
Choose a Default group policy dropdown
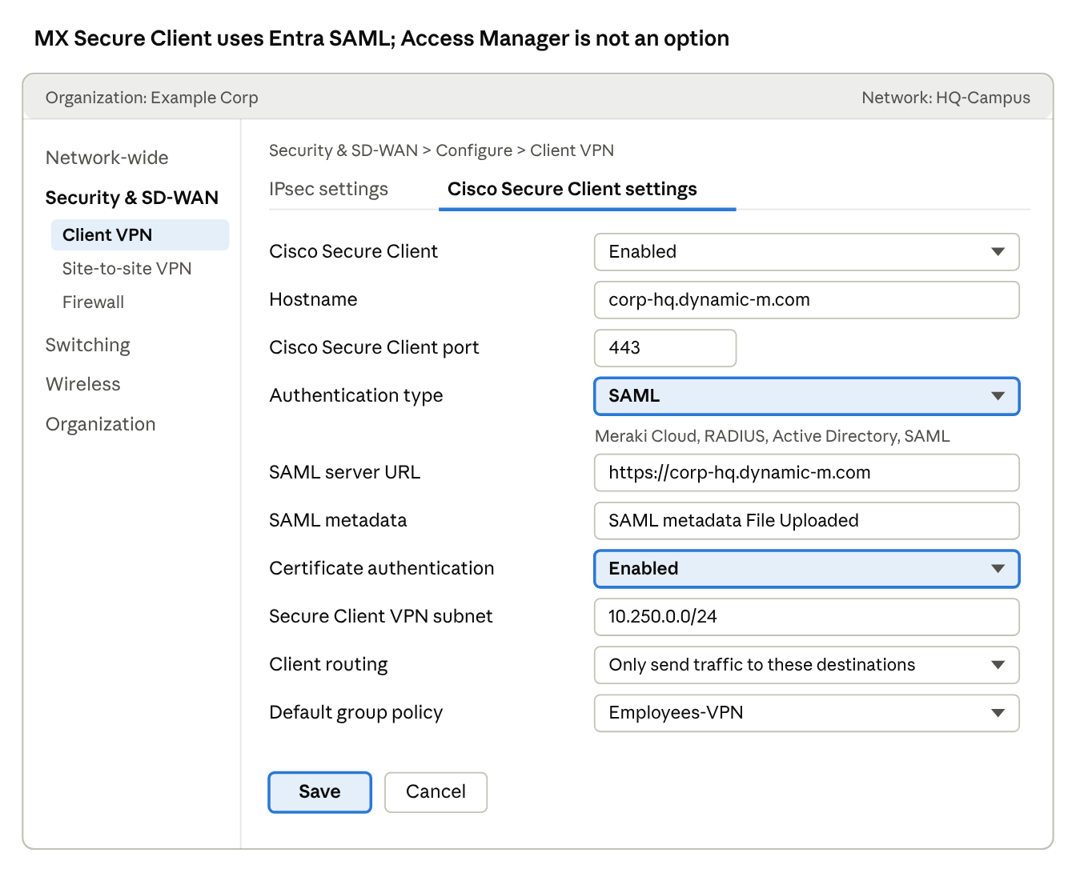806,713
